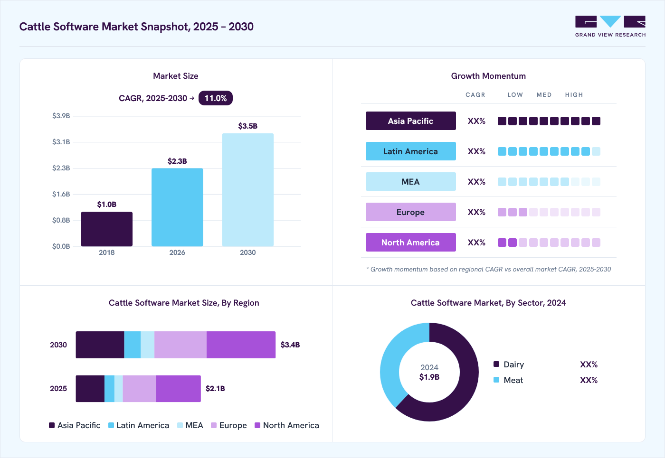Click the 11.0% CAGR badge
The image size is (665, 458).
coord(216,98)
